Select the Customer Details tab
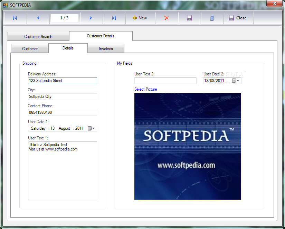 pos(101,36)
